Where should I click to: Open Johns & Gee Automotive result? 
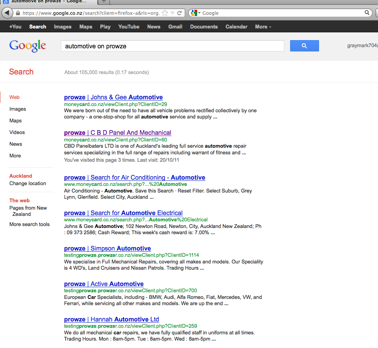pos(113,97)
